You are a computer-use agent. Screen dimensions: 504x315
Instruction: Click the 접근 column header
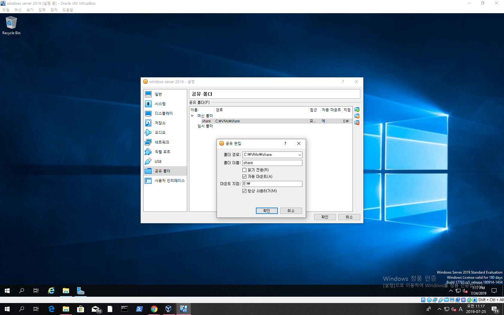(x=314, y=110)
